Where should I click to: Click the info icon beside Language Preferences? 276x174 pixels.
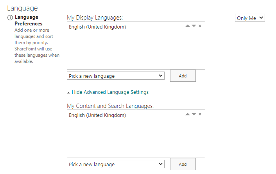point(10,18)
